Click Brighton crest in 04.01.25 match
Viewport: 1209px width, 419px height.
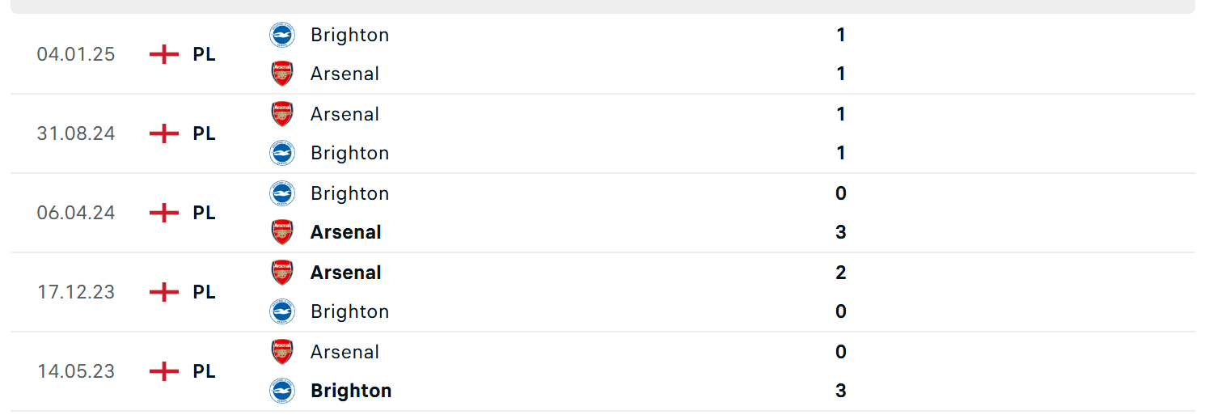(281, 35)
